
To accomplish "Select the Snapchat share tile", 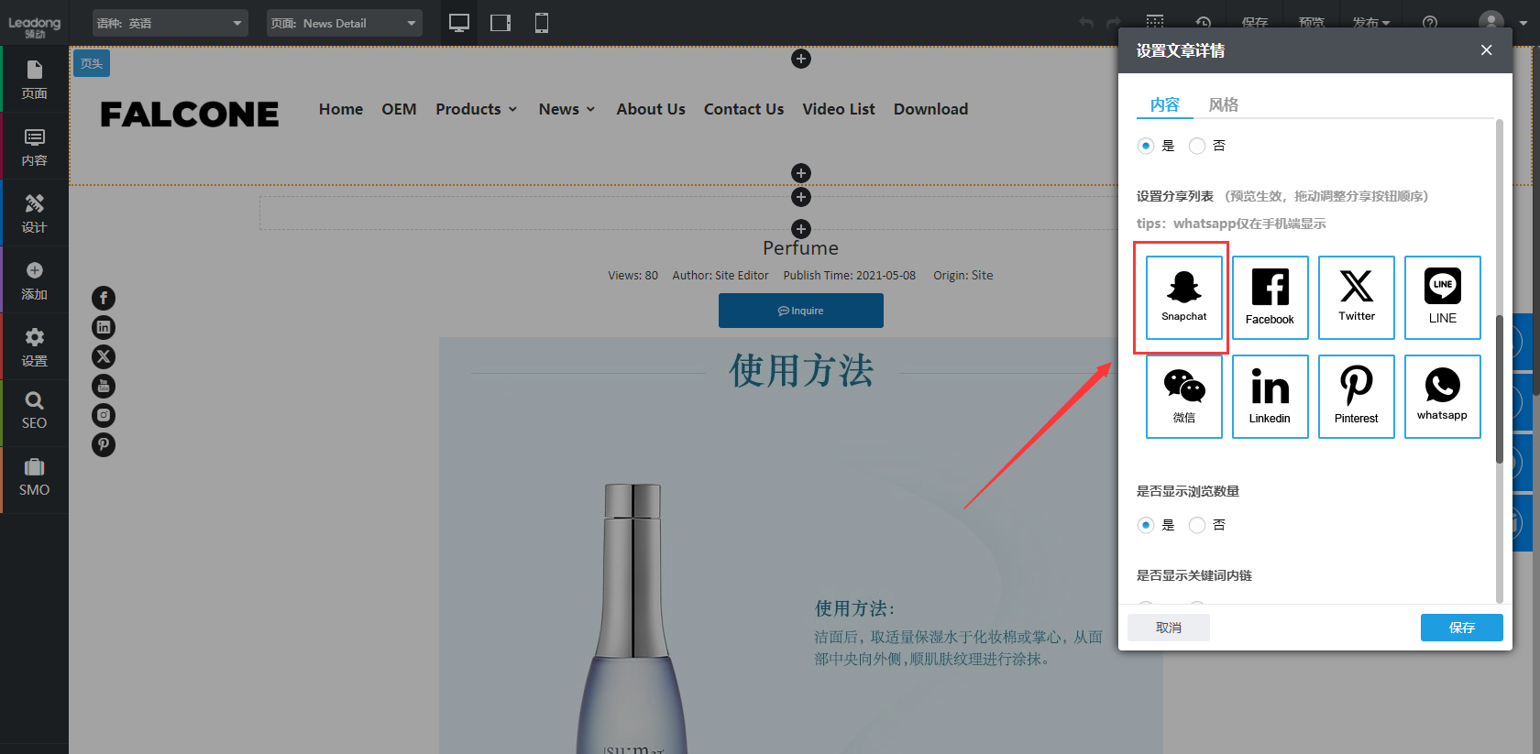I will (x=1183, y=298).
